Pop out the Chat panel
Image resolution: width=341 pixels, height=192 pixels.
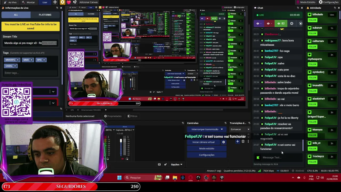[298, 8]
